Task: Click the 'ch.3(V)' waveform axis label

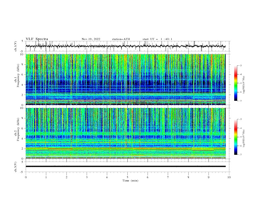Action: click(16, 167)
